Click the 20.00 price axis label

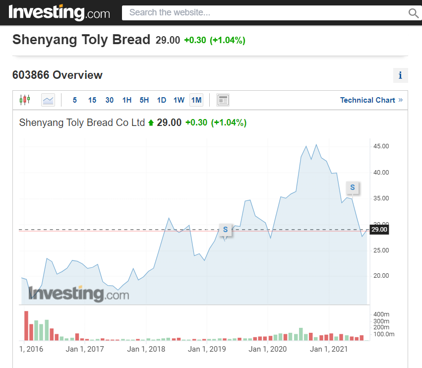(381, 276)
